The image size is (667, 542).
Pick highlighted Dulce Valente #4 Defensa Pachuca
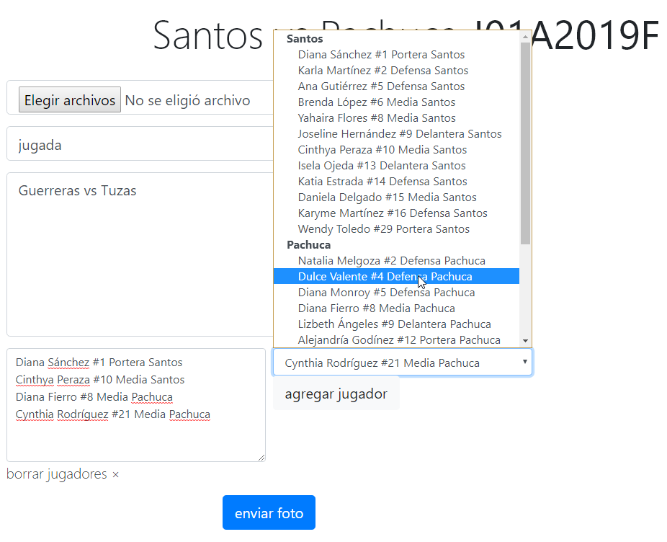click(x=396, y=276)
